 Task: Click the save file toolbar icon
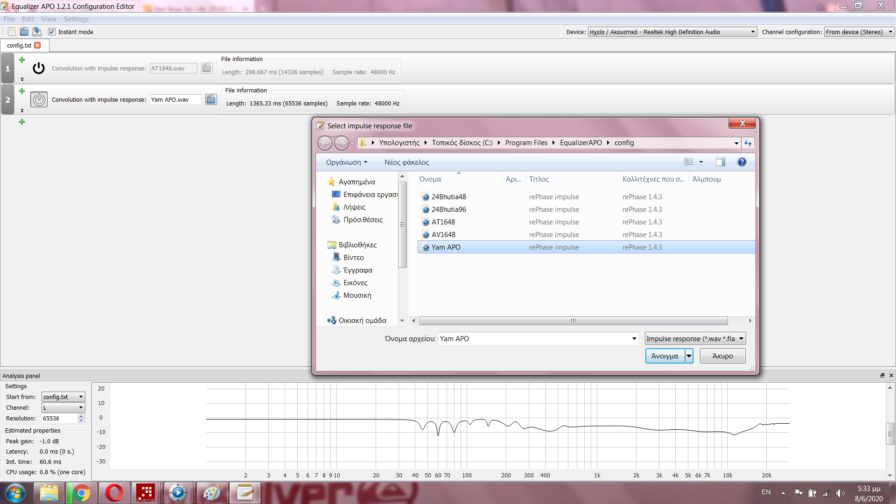coord(37,32)
